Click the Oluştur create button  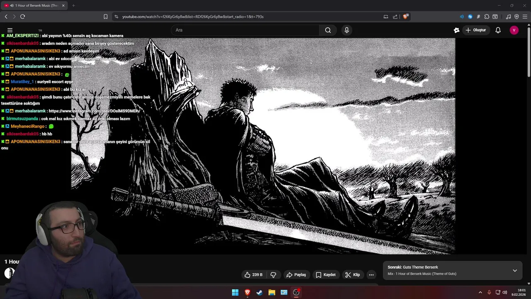point(475,30)
